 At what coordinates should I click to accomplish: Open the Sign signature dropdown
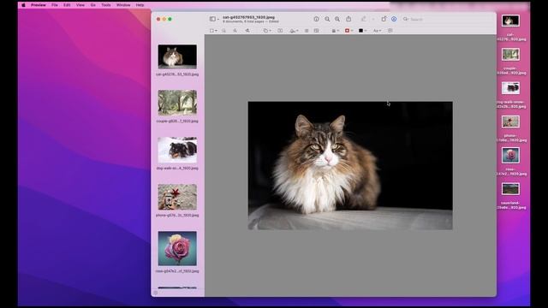tap(294, 31)
